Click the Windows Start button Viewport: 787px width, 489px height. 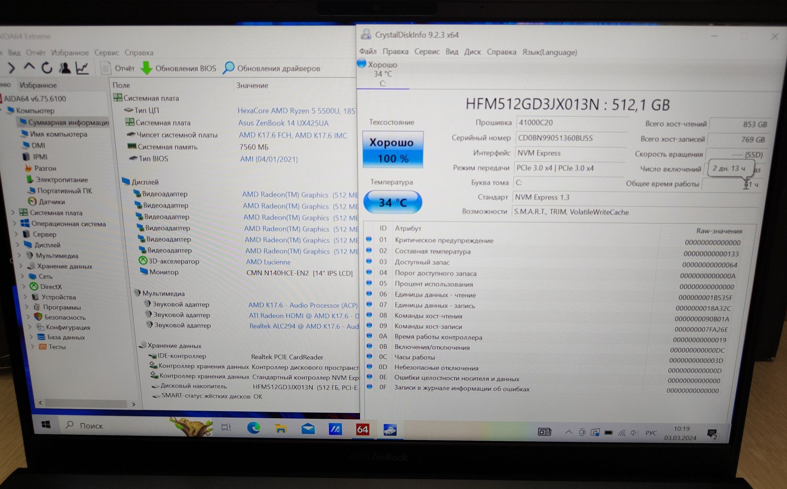[46, 425]
